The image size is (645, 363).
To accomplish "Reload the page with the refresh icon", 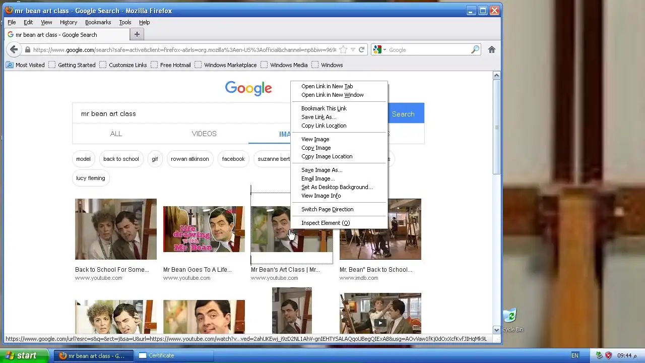I will click(361, 49).
